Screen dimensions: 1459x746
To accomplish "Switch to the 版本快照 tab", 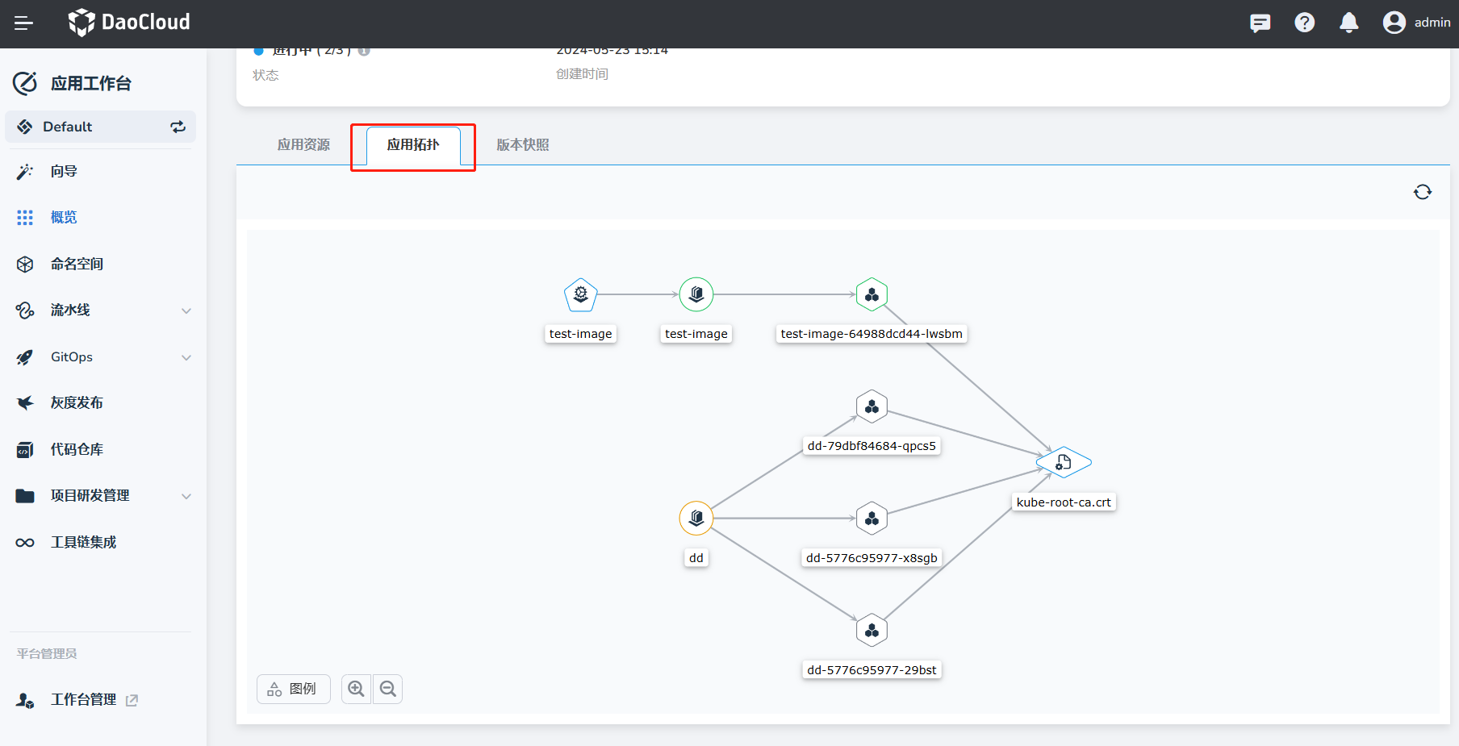I will (x=522, y=145).
